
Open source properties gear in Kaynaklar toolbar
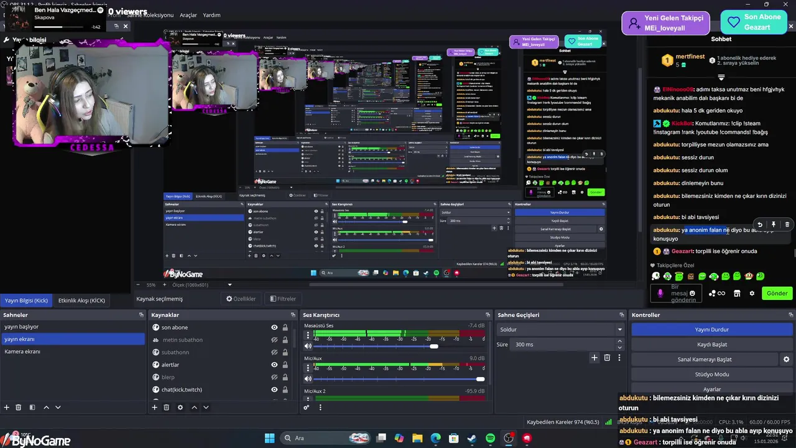pyautogui.click(x=180, y=407)
